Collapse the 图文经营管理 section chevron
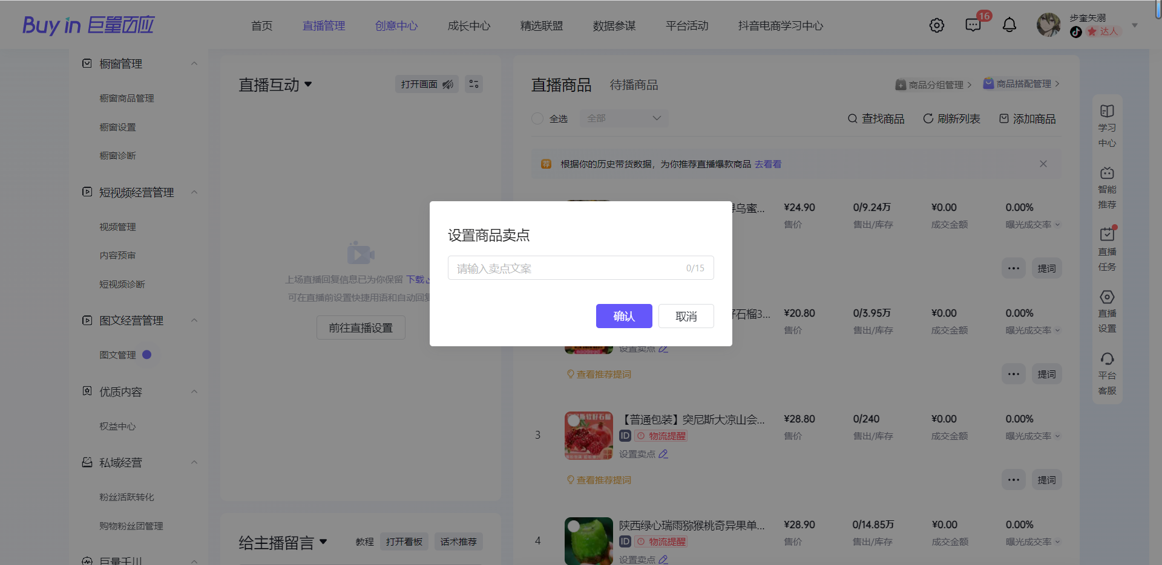The width and height of the screenshot is (1162, 565). pos(194,320)
